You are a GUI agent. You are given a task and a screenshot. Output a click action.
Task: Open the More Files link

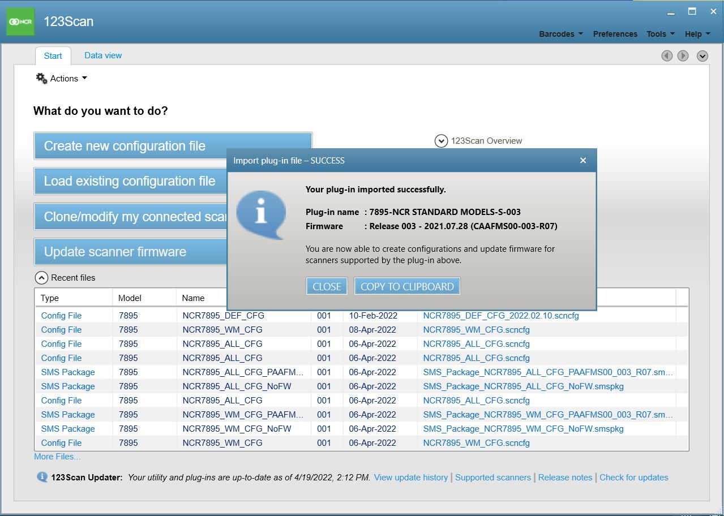click(57, 457)
